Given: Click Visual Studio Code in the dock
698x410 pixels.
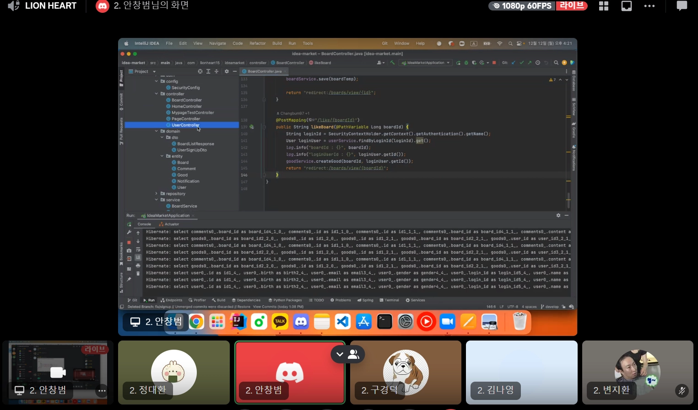Looking at the screenshot, I should click(342, 322).
